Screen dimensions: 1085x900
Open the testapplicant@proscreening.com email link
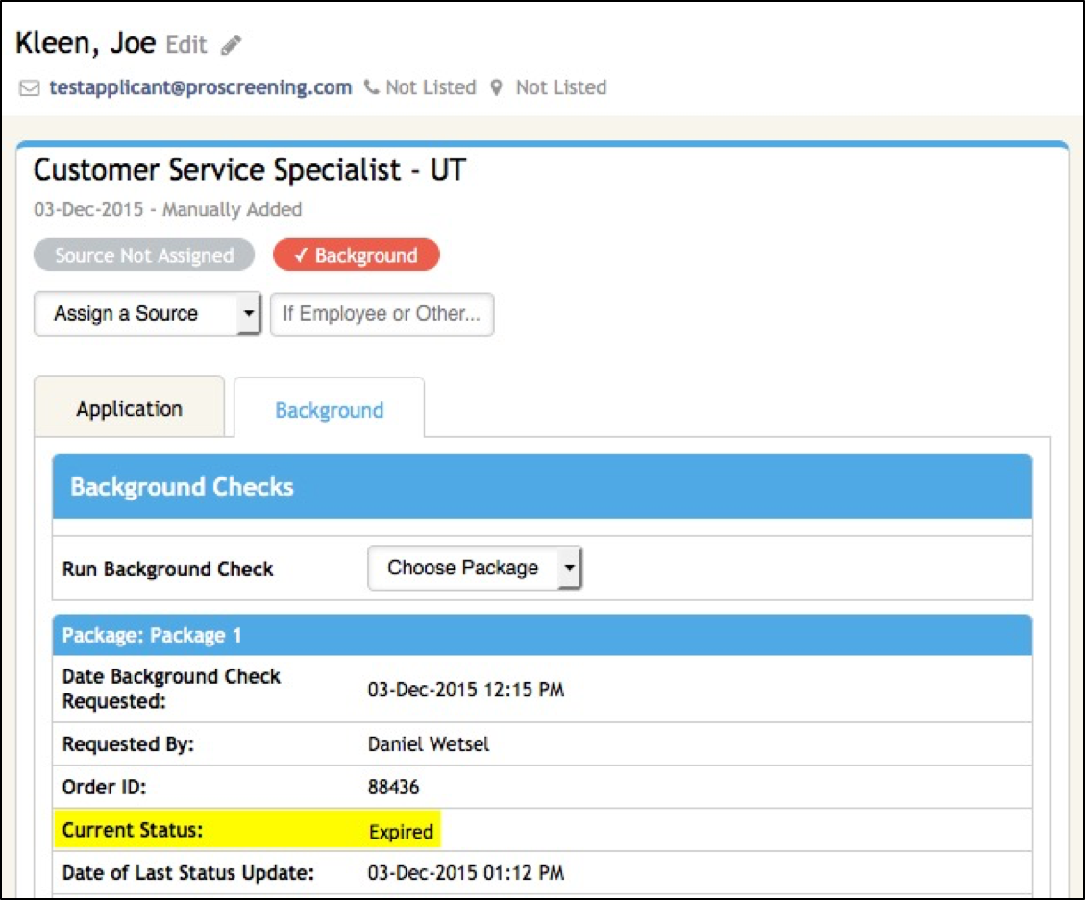(199, 86)
